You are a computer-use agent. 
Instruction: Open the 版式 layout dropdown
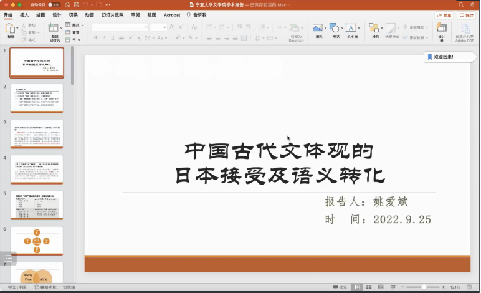point(78,26)
